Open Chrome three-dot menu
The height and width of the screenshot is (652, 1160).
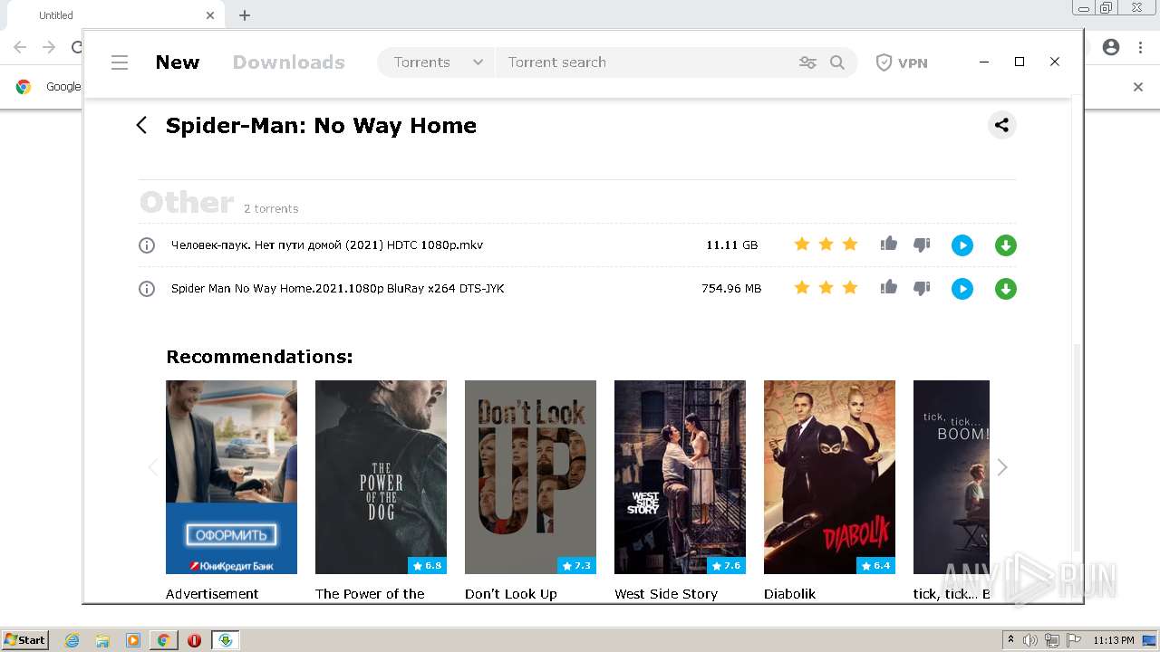pos(1140,47)
